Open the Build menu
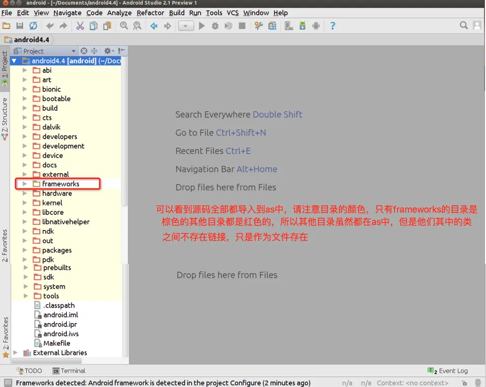The height and width of the screenshot is (387, 486). point(177,13)
